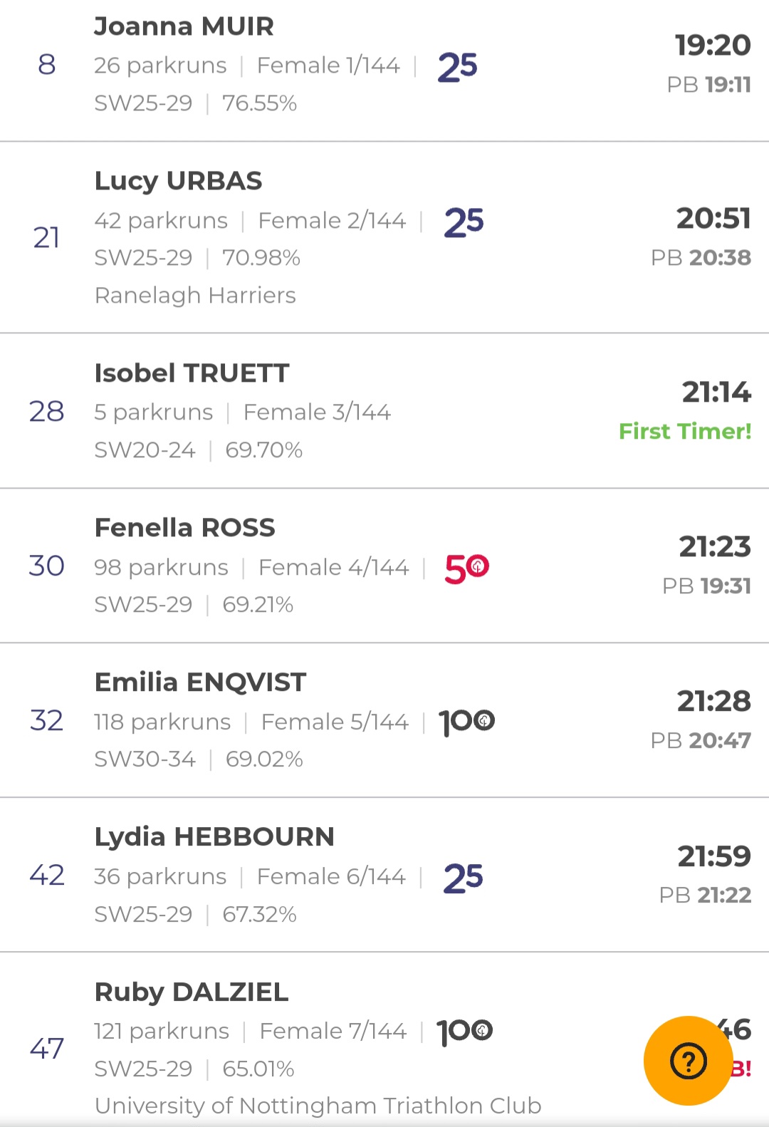Click Lydia Hebbourn's 25 milestone club icon
Screen dimensions: 769x1127
pyautogui.click(x=463, y=878)
